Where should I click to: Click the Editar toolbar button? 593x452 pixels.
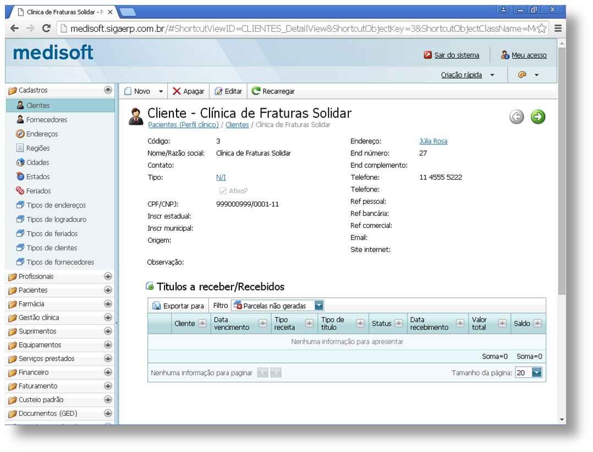228,91
